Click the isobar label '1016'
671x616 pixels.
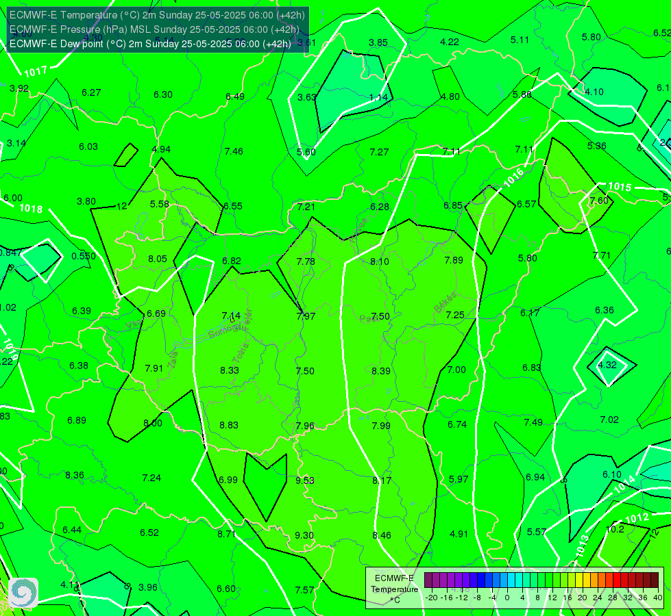(x=513, y=177)
